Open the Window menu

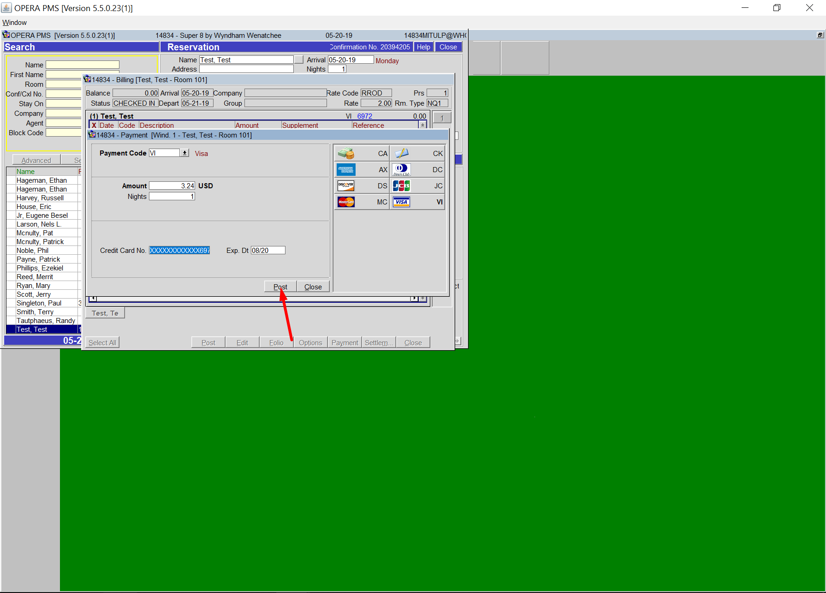click(x=14, y=23)
